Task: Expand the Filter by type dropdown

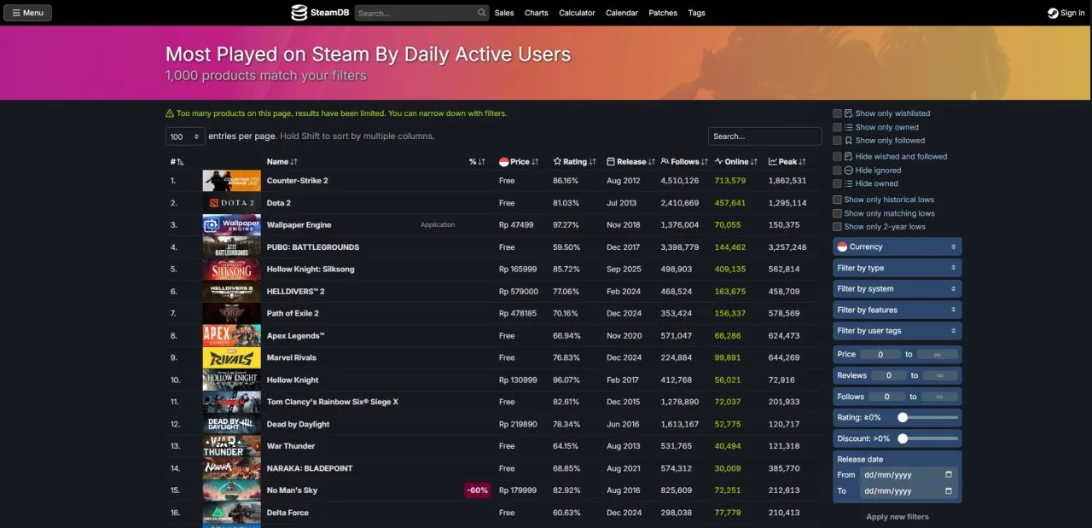Action: [897, 268]
